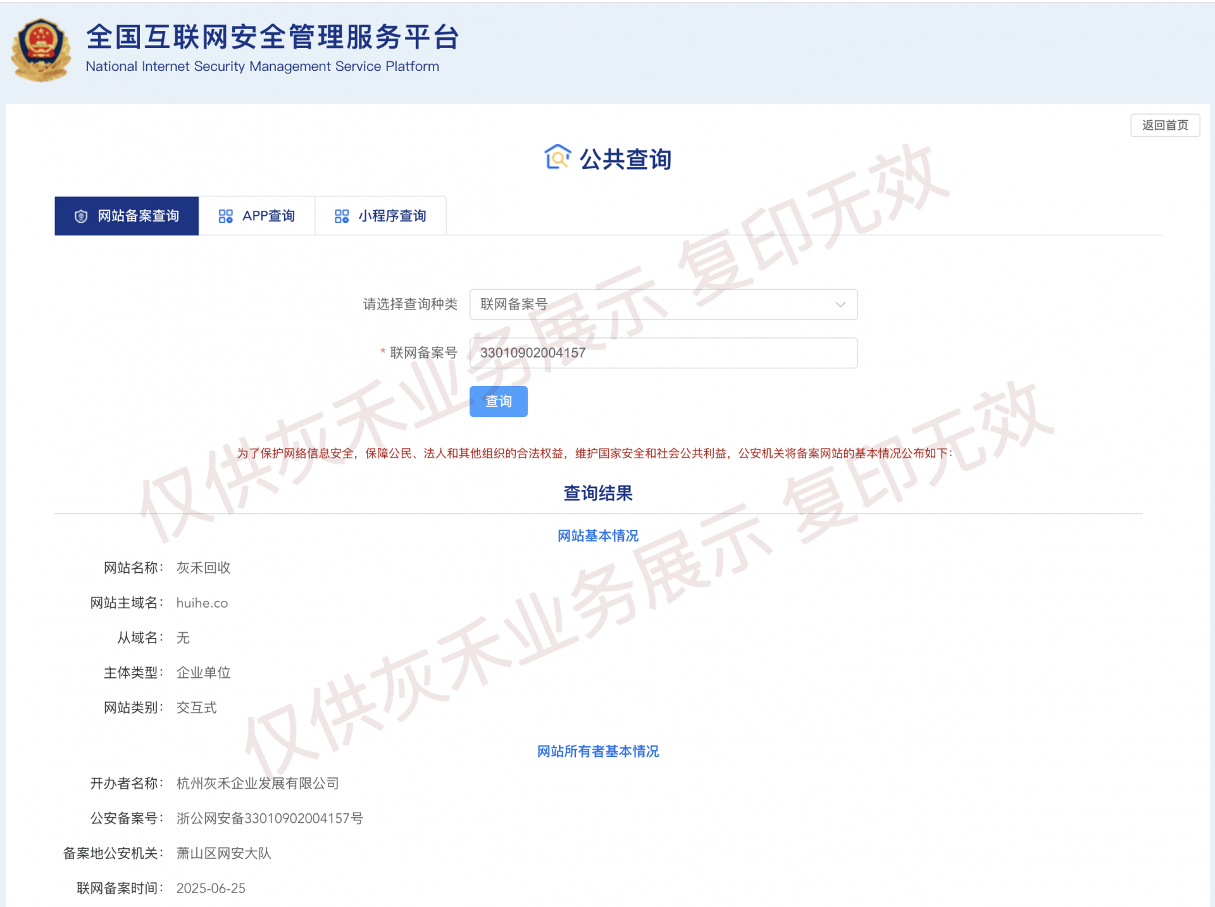Image resolution: width=1215 pixels, height=907 pixels.
Task: Click the national police emblem logo
Action: (x=41, y=49)
